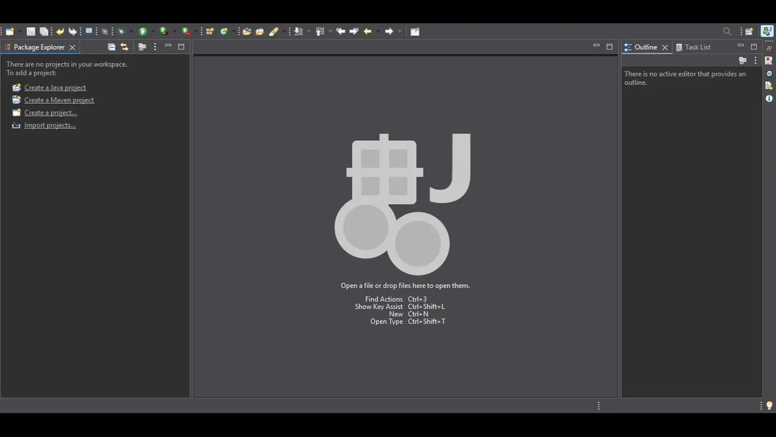Image resolution: width=776 pixels, height=437 pixels.
Task: Click the Open Perspective icon
Action: coord(749,32)
